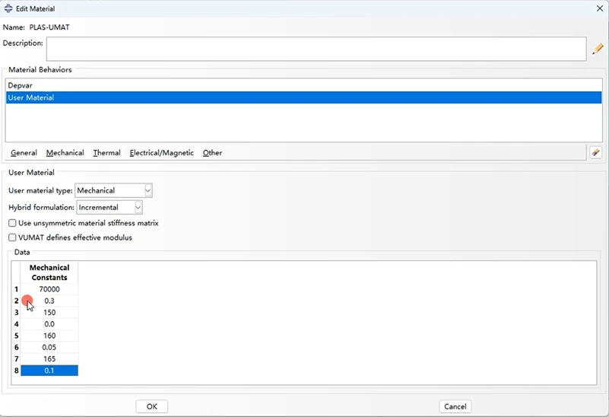
Task: Click inside the Description text field
Action: click(316, 49)
